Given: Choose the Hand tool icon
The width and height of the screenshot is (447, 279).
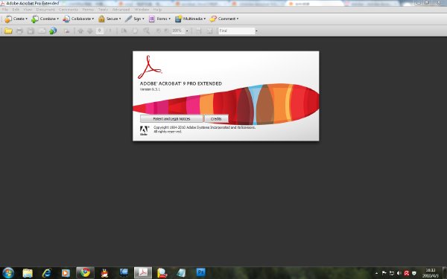Looking at the screenshot, I should (x=135, y=31).
